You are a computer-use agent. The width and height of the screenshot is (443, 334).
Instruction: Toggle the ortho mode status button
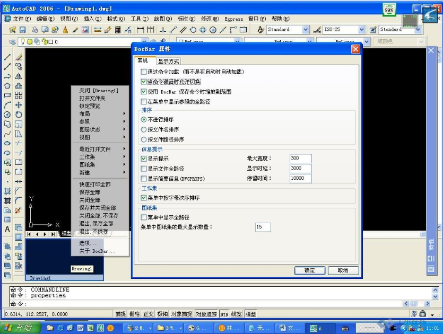tap(149, 314)
